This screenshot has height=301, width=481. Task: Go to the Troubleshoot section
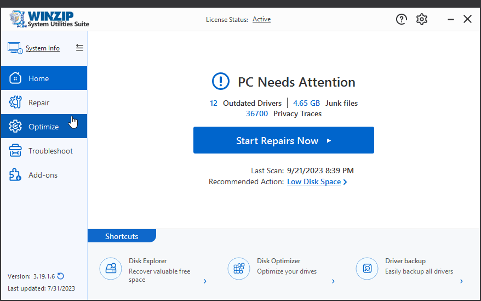click(x=44, y=150)
